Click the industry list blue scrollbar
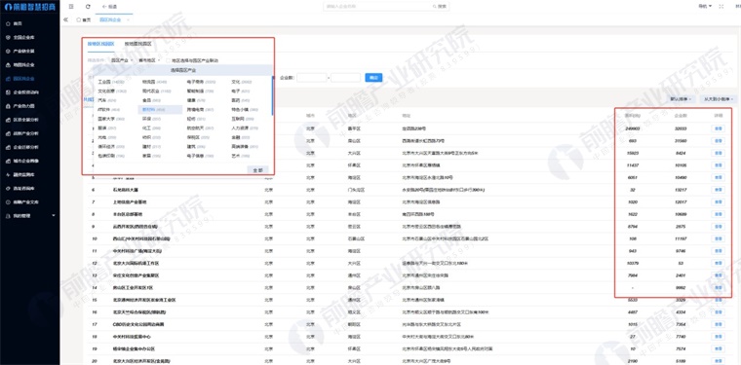Screen dimensions: 741x365 click(273, 95)
